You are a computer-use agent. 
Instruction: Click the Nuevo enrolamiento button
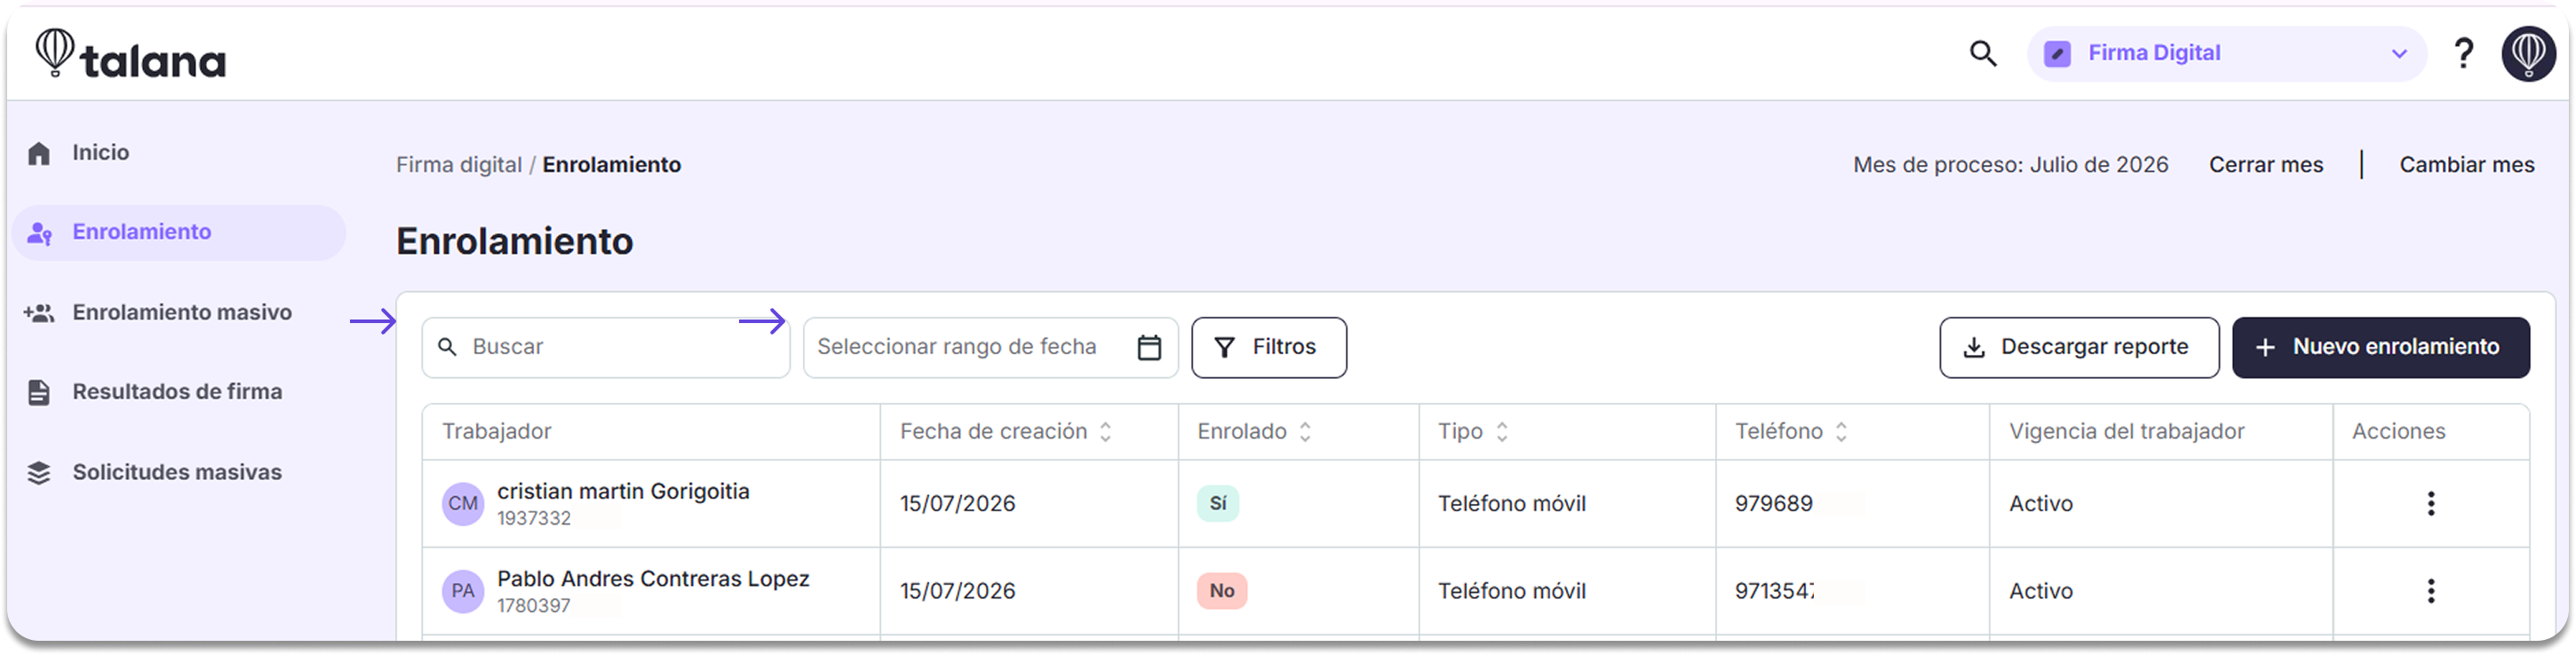2380,348
